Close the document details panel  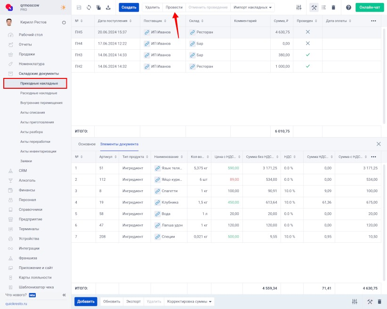[379, 144]
